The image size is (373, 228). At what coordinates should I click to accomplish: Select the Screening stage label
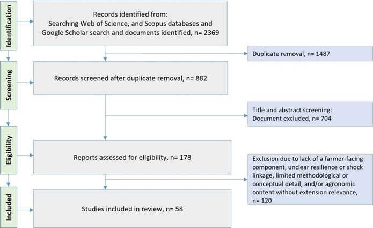click(9, 85)
